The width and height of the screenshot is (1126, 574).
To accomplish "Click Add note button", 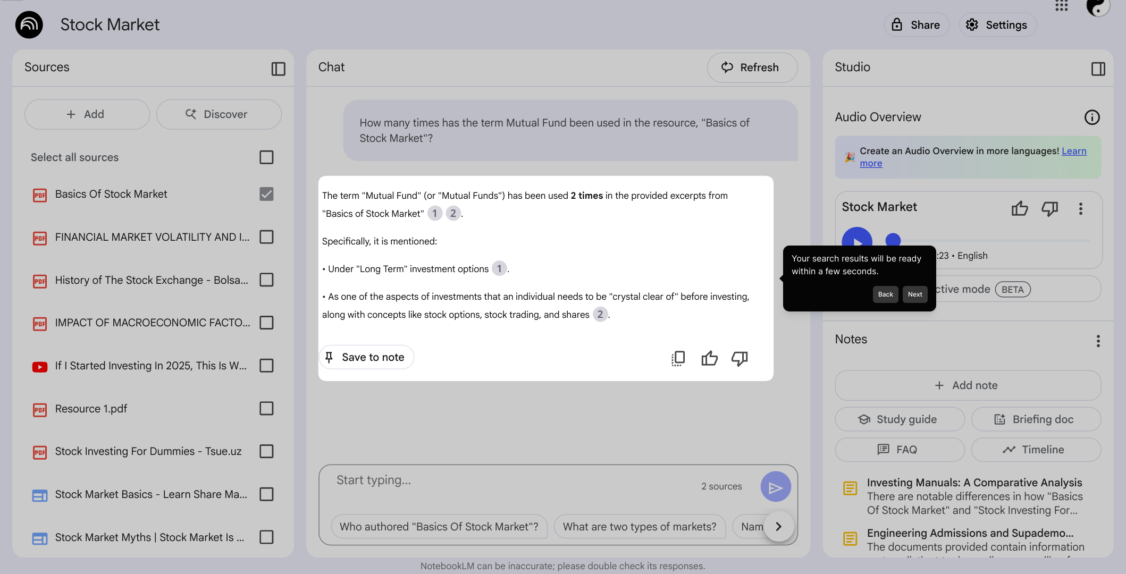I will [968, 385].
